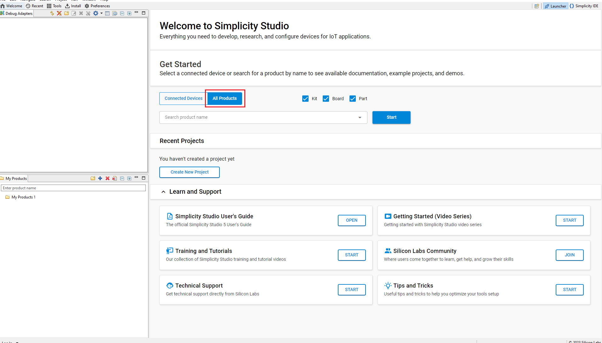Collapse all in Debug Adapters panel
The width and height of the screenshot is (602, 343).
click(122, 13)
